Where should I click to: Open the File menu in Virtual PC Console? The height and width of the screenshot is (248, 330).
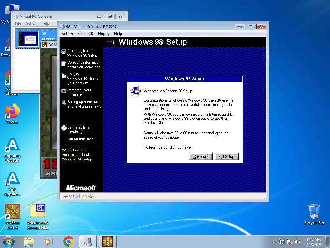click(x=18, y=23)
